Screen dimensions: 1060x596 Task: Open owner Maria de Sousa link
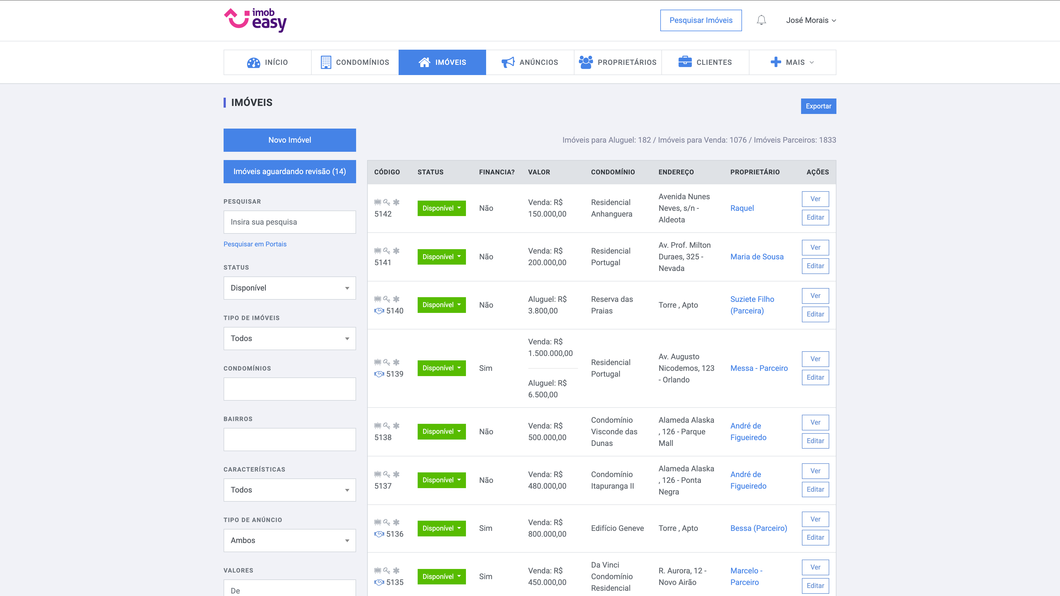757,257
